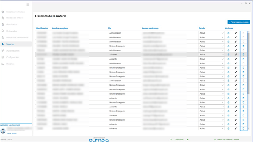Viewport: 253px width, 142px height.
Task: Expand the Estado dropdown in the first row
Action: (211, 33)
